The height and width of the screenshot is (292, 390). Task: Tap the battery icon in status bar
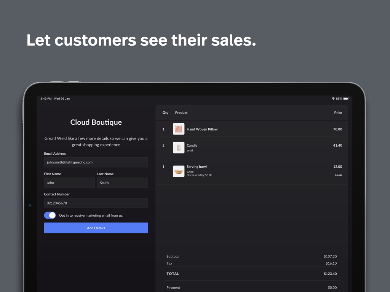tap(346, 98)
